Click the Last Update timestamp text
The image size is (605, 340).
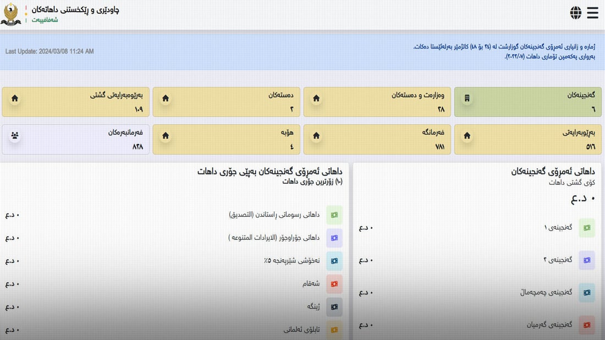pos(48,51)
